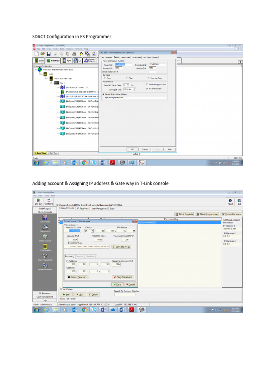Open the IP Receivers tab in T-Link Console

[83, 208]
